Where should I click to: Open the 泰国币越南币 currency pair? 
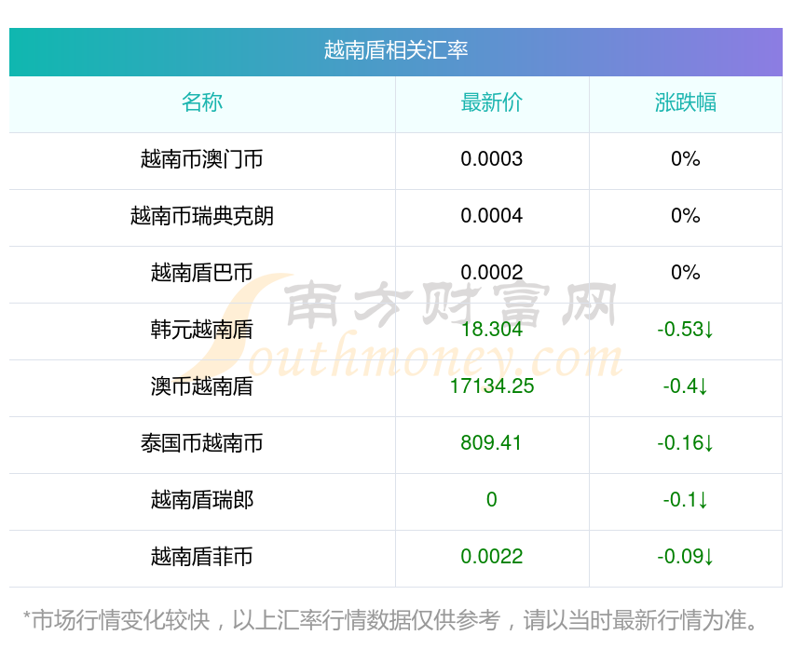[x=202, y=443]
